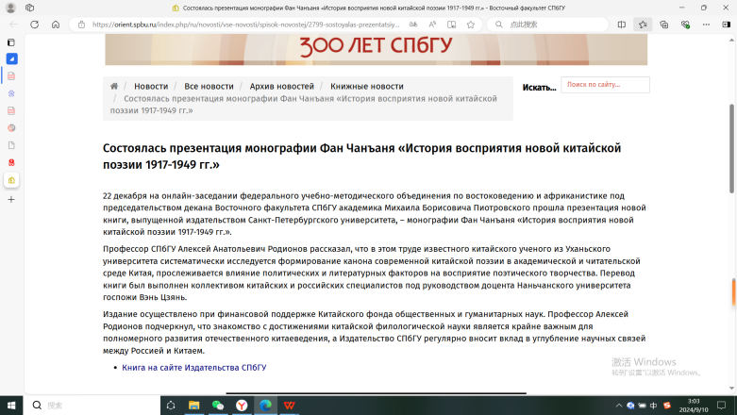737x415 pixels.
Task: Click the page vertical scrollbar thumb
Action: 732,148
